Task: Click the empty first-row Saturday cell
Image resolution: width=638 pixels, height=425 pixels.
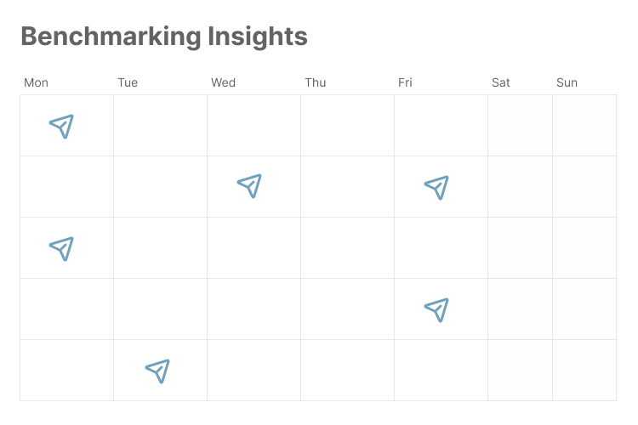Action: coord(520,126)
